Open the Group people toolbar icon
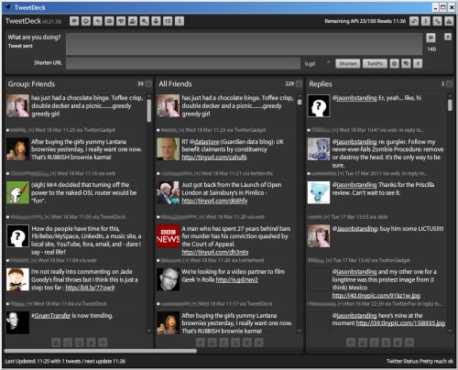 coord(133,21)
